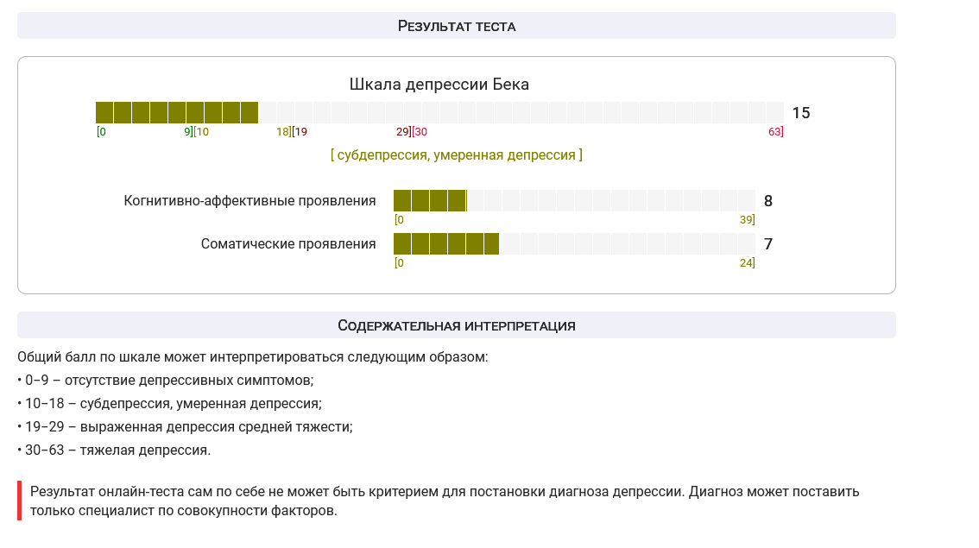Click the Результат теста section header
The image size is (979, 548).
(x=457, y=26)
